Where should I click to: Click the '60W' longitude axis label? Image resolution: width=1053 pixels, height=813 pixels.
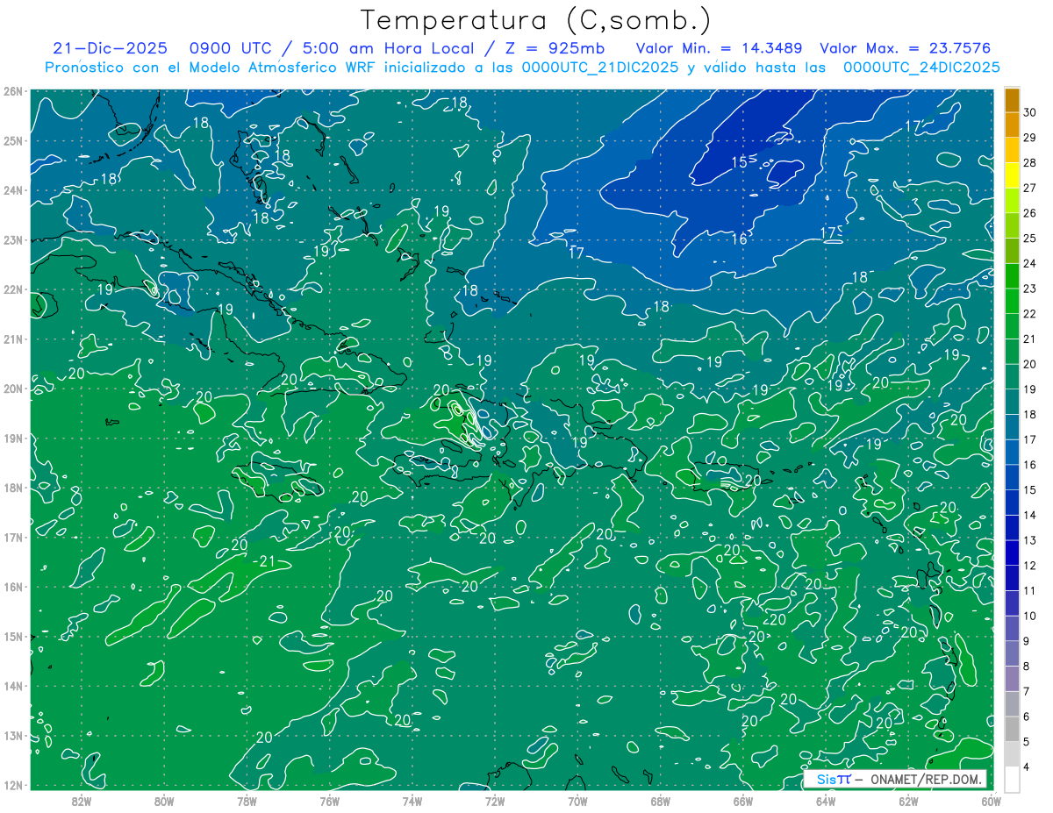992,802
